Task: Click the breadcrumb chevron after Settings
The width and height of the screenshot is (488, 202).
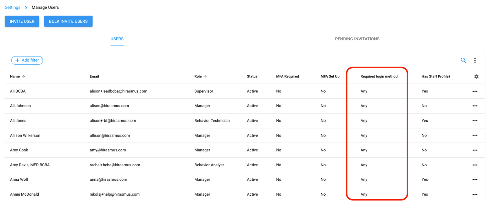Action: pyautogui.click(x=26, y=7)
